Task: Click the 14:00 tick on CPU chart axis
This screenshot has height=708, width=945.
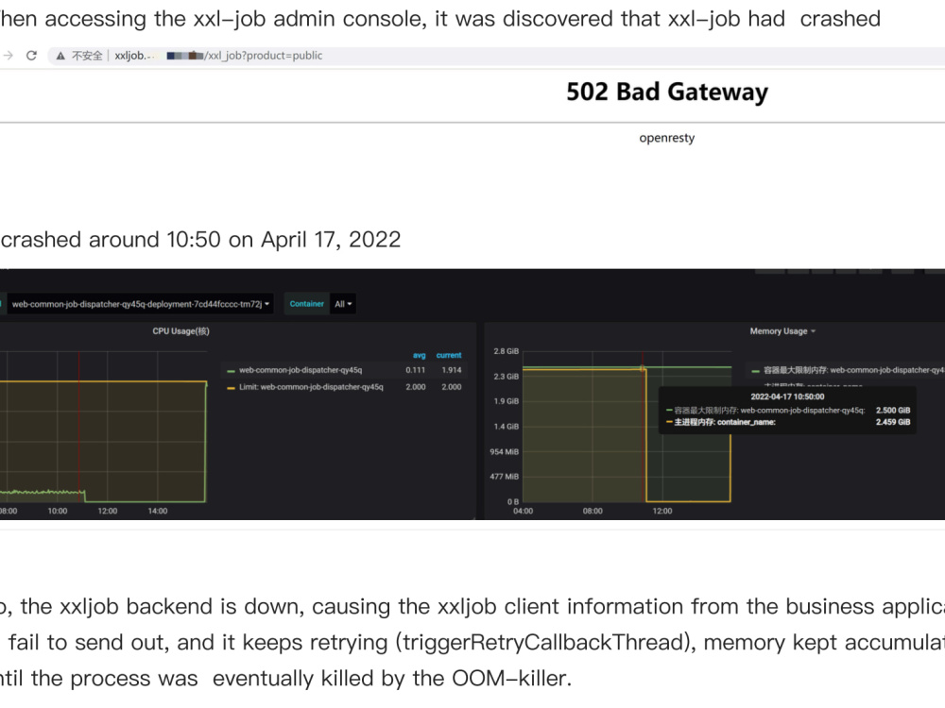Action: 157,511
